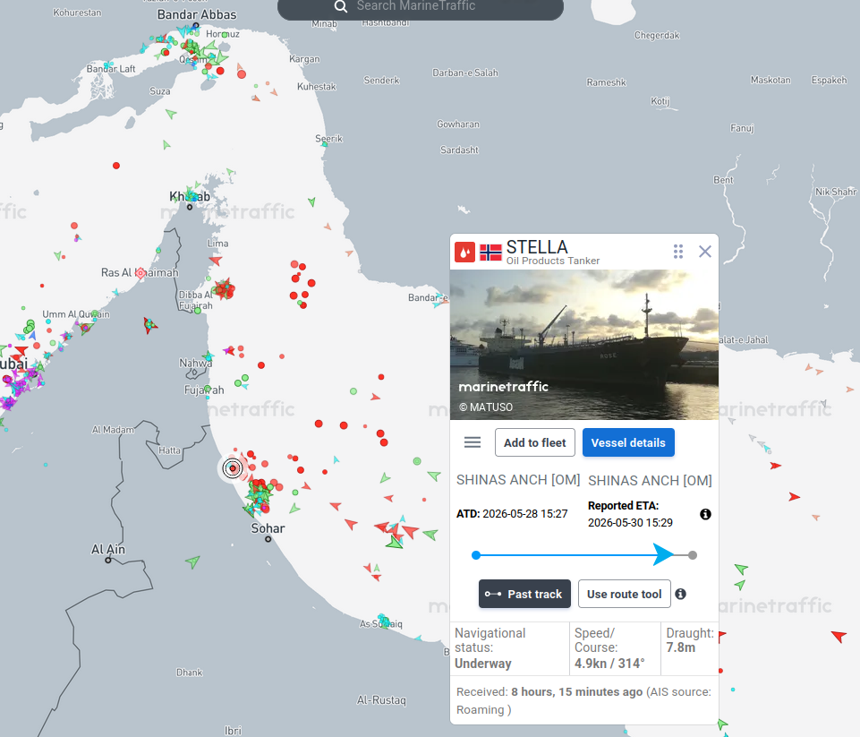
Task: Click the voyage start point dot
Action: pyautogui.click(x=476, y=555)
